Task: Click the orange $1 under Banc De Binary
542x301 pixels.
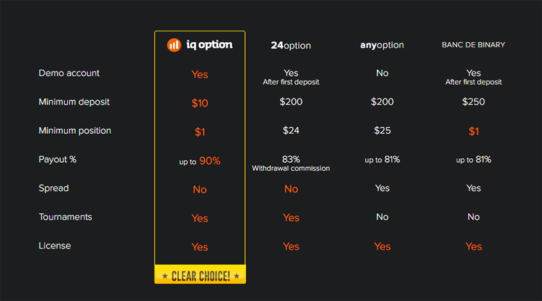Action: tap(473, 131)
